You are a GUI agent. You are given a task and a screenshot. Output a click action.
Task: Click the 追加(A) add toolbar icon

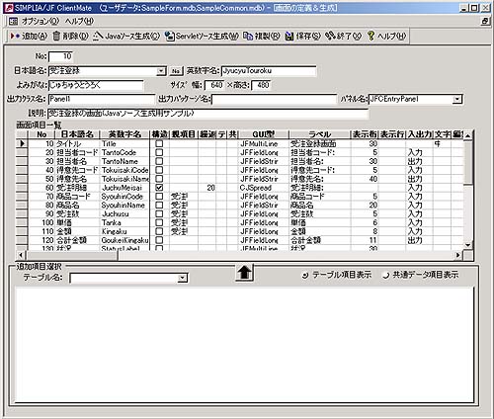coord(15,36)
